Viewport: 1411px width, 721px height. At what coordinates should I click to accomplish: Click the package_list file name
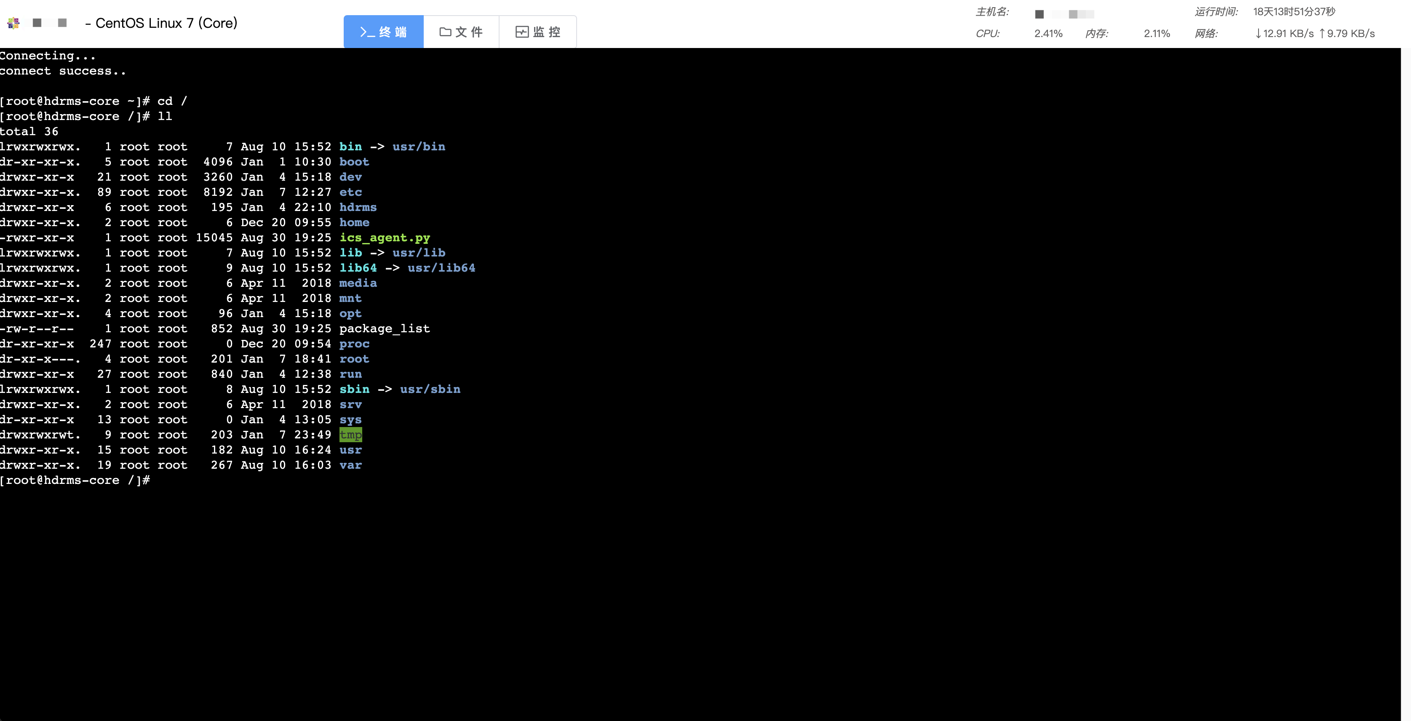(385, 329)
